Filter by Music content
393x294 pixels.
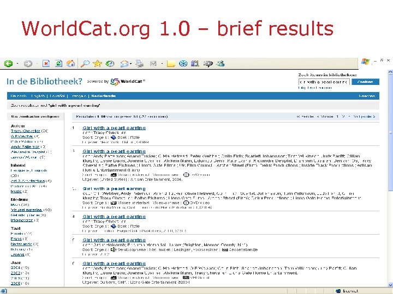pos(16,191)
